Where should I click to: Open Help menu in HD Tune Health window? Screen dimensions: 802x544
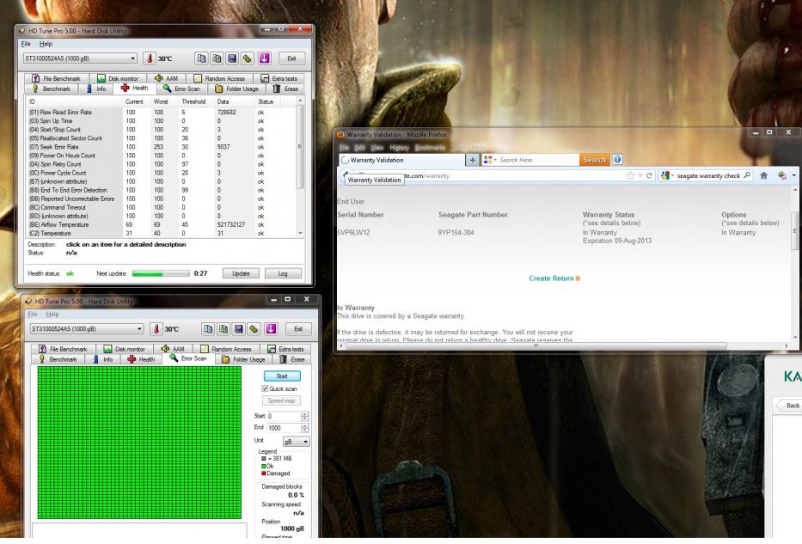point(46,44)
